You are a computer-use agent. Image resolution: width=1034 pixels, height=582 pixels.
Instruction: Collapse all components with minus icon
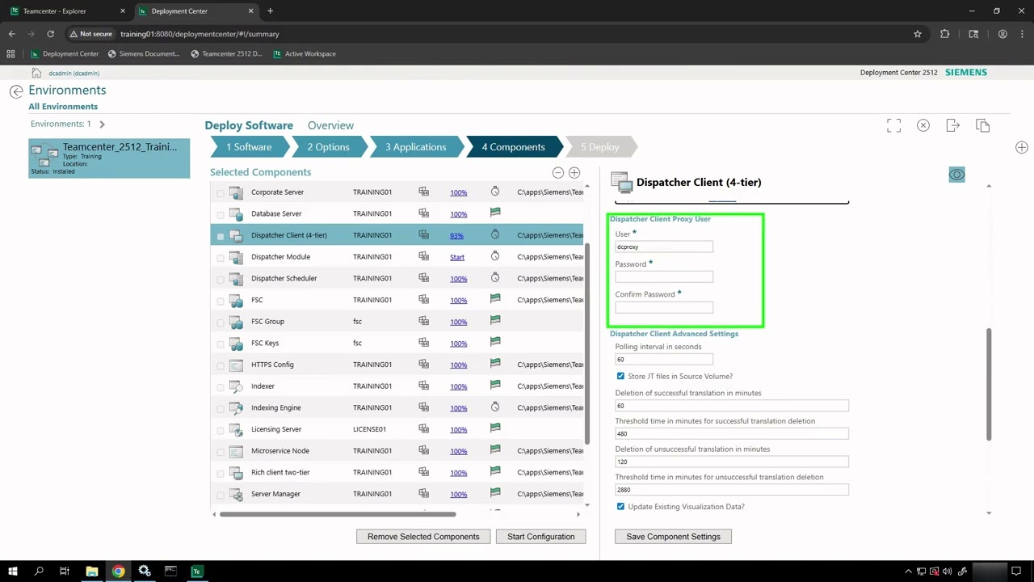557,172
